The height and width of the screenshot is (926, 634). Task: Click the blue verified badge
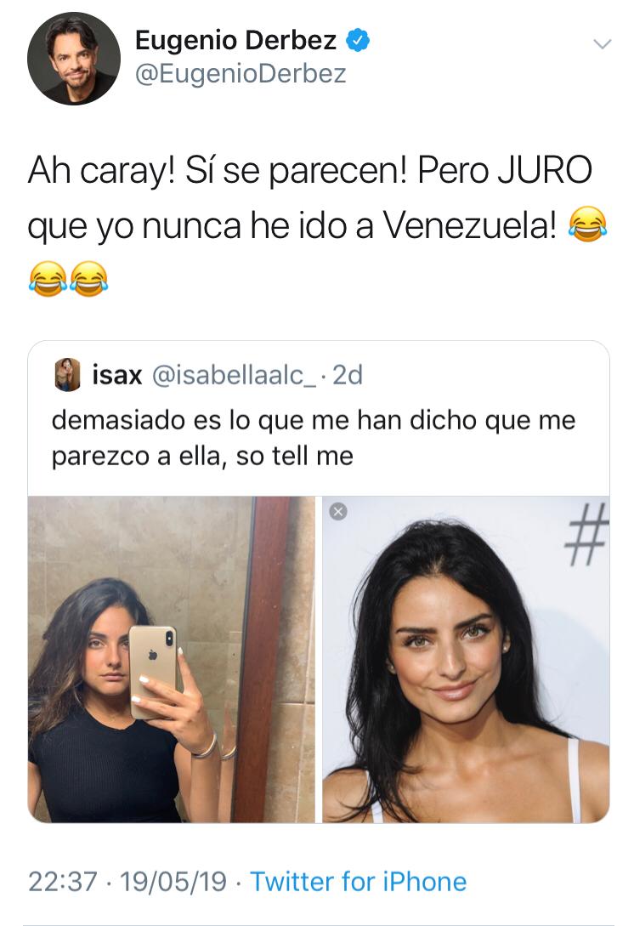click(x=358, y=40)
